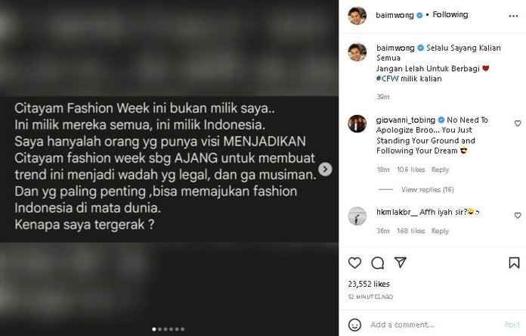Screen dimensions: 526x336
Task: Like giovanni_tobing's comment heart
Action: tap(518, 123)
